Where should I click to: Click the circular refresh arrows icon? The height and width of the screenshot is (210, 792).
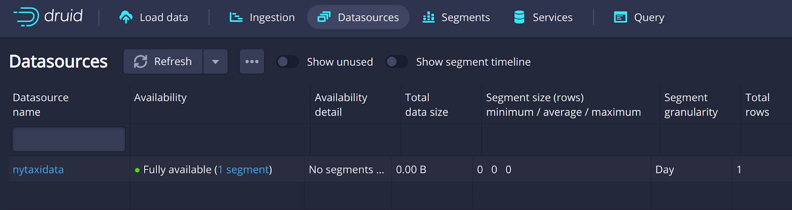point(141,61)
